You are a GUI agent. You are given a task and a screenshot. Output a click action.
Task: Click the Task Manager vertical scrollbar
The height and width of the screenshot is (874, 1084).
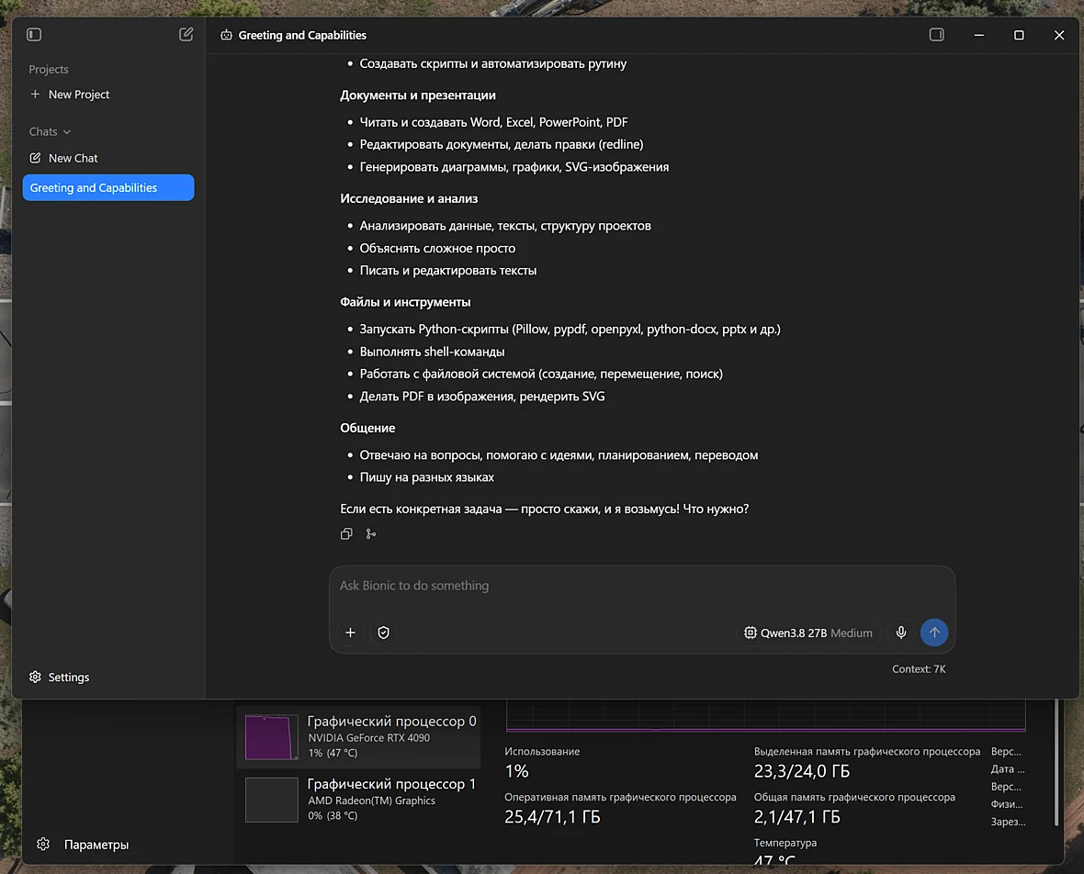pyautogui.click(x=1056, y=762)
